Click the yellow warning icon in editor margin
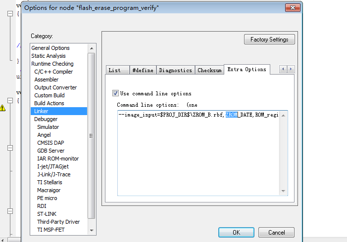Viewport: 347px width, 242px height. (x=2, y=108)
